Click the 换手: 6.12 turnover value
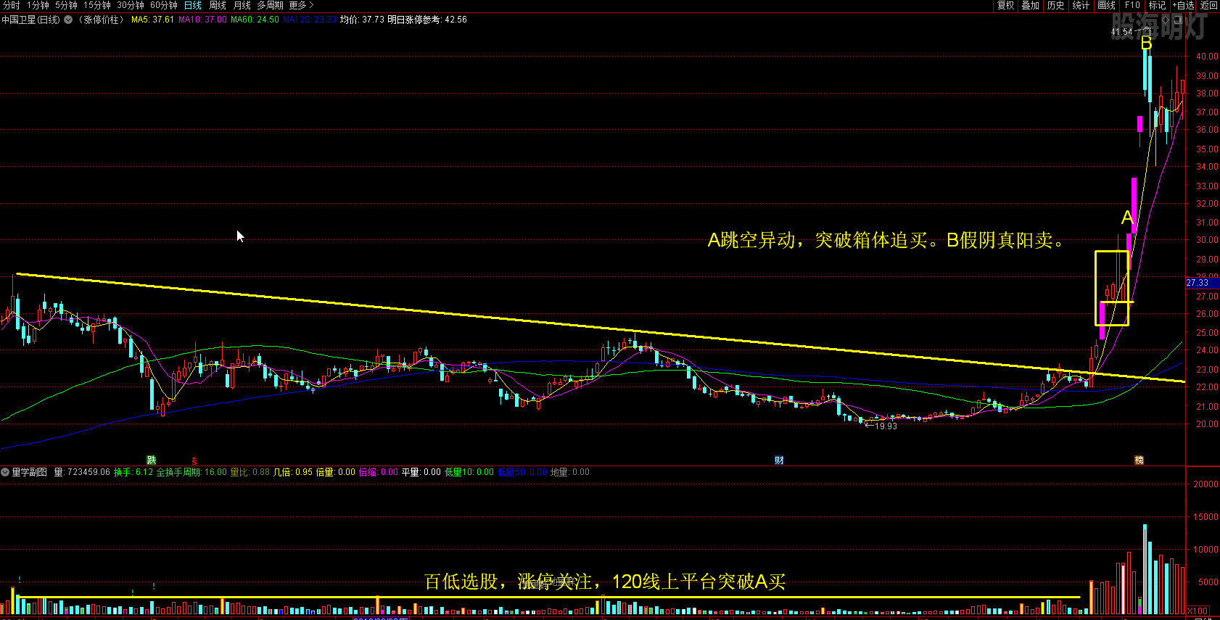Screen dimensions: 1220x620 (x=133, y=472)
